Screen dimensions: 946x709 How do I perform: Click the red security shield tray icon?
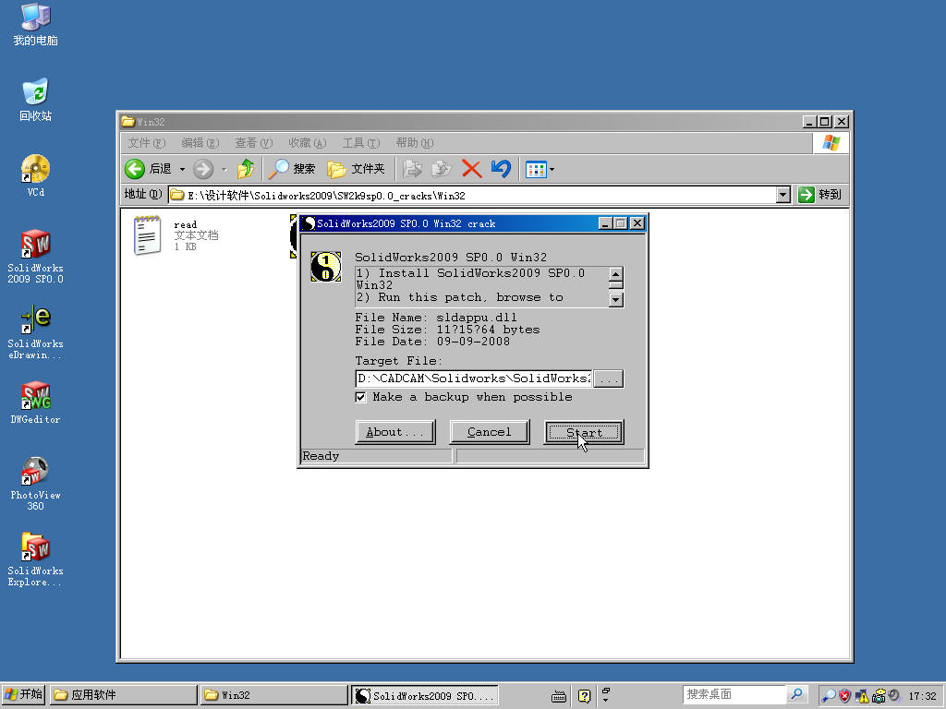(844, 696)
